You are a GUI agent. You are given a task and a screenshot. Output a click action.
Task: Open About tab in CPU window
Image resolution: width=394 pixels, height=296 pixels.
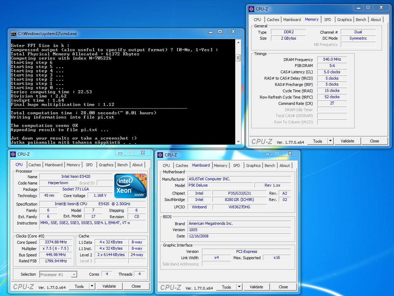[137, 165]
